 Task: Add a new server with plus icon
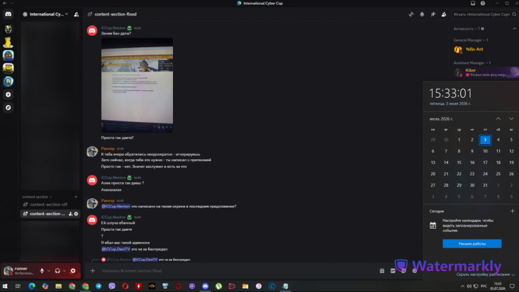coord(8,94)
